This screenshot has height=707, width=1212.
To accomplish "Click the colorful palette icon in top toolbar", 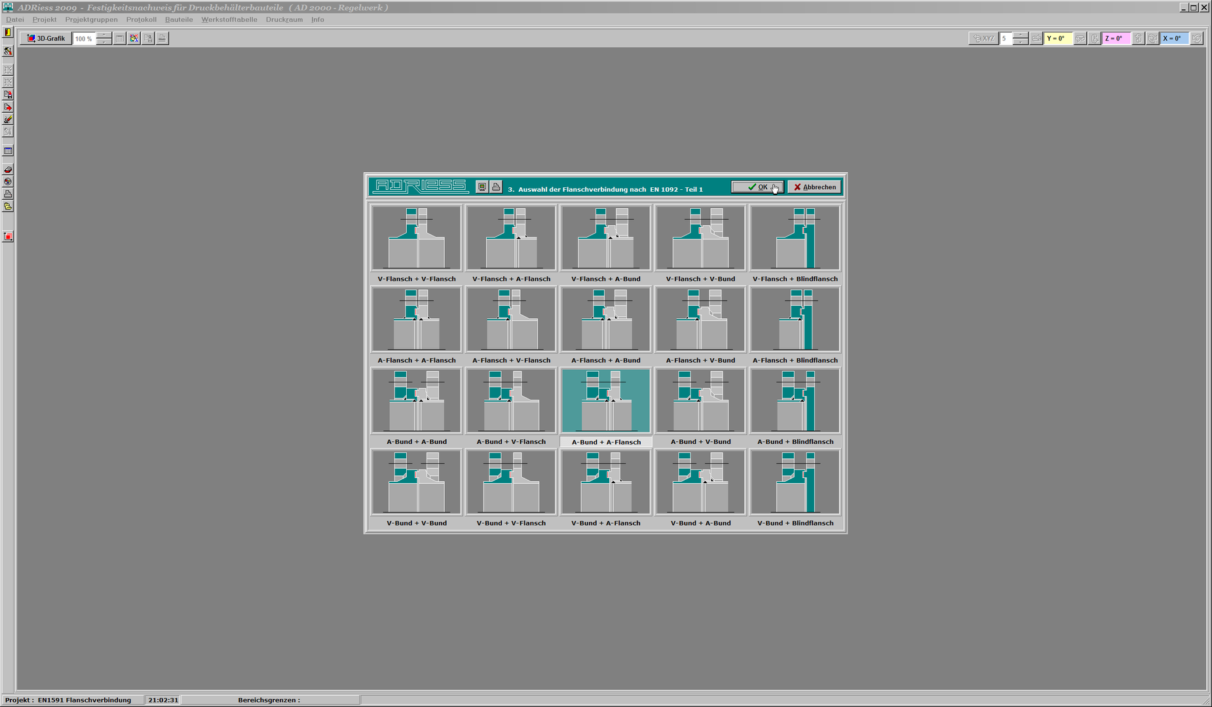I will 134,39.
